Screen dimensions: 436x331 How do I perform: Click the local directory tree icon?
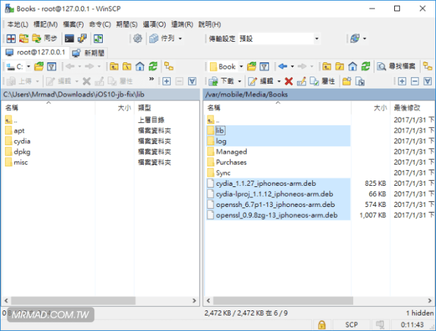tap(169, 67)
